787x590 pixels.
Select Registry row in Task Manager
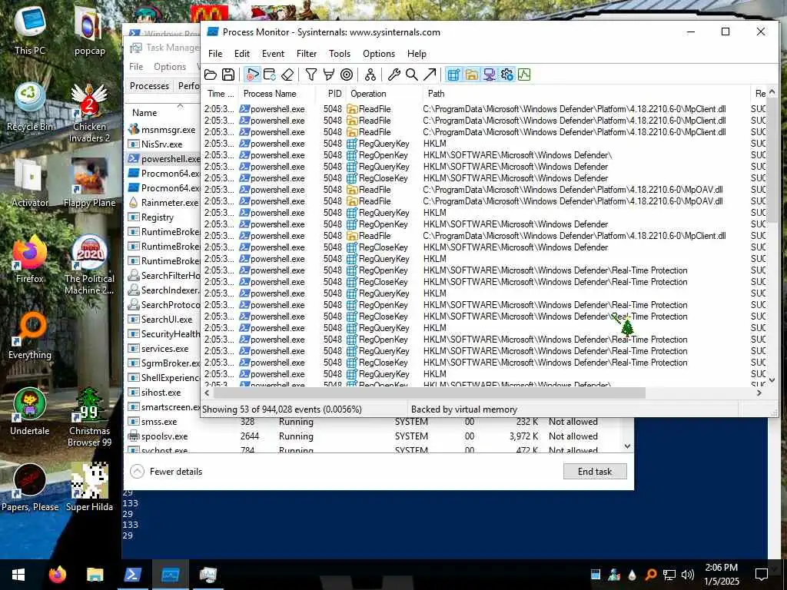(x=163, y=217)
